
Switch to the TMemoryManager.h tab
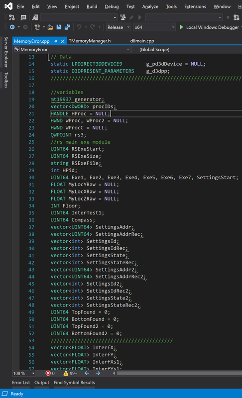click(x=90, y=41)
